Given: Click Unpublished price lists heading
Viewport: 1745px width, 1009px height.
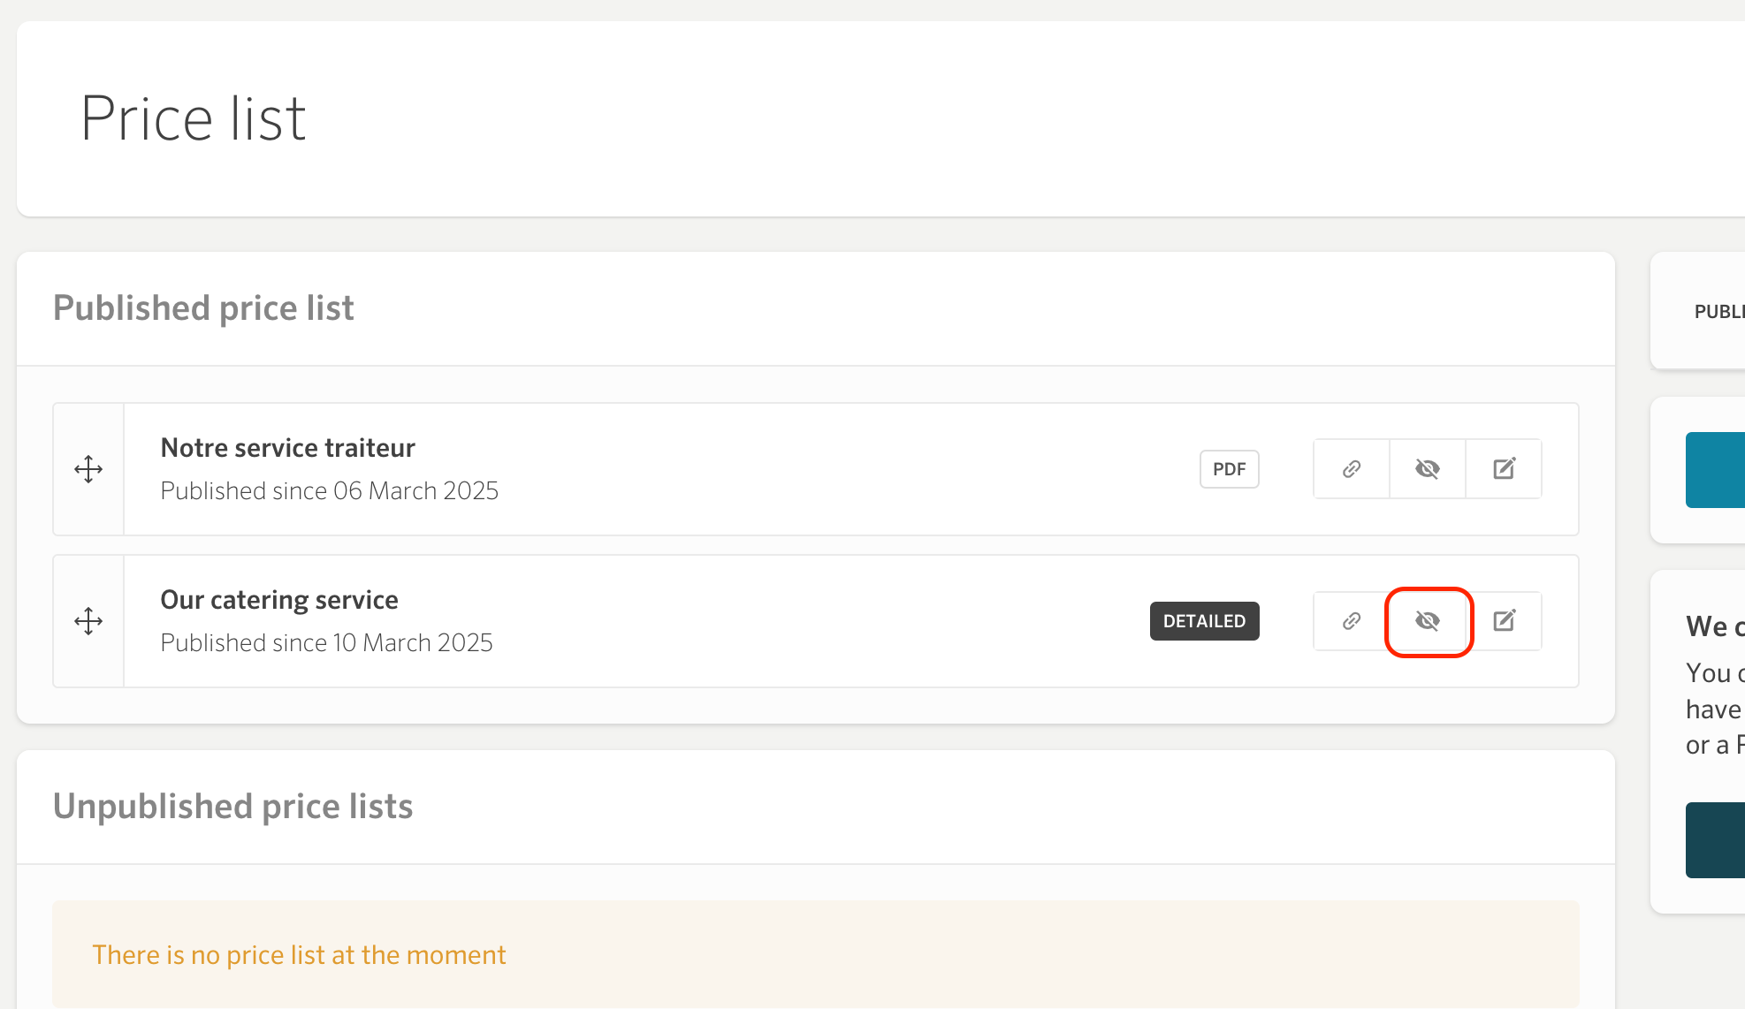Looking at the screenshot, I should (x=233, y=807).
